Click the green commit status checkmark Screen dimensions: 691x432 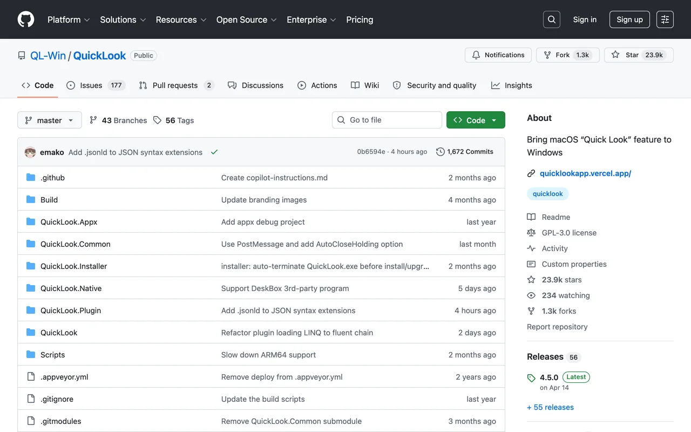pos(214,152)
